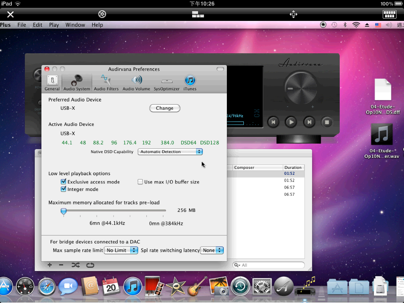Click the playlist search field

[268, 265]
